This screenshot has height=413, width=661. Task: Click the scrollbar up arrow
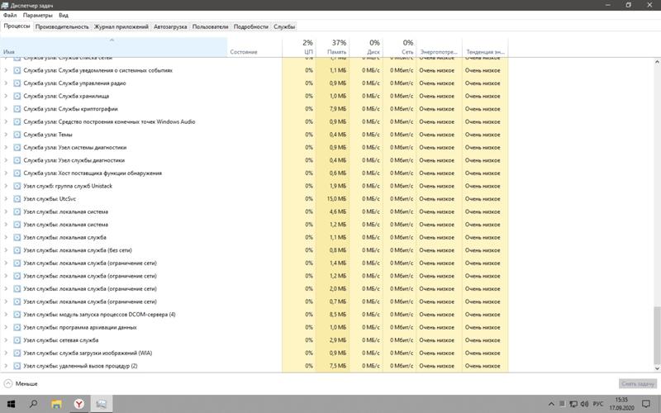657,62
